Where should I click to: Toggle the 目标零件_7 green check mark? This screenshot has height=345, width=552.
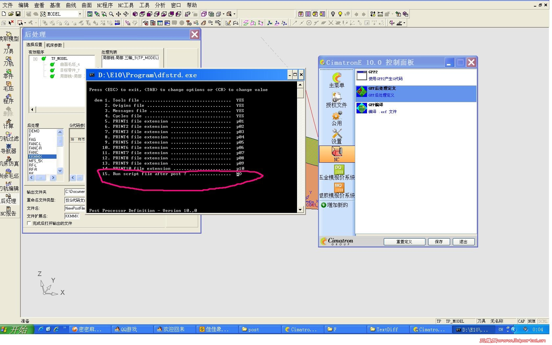[52, 70]
